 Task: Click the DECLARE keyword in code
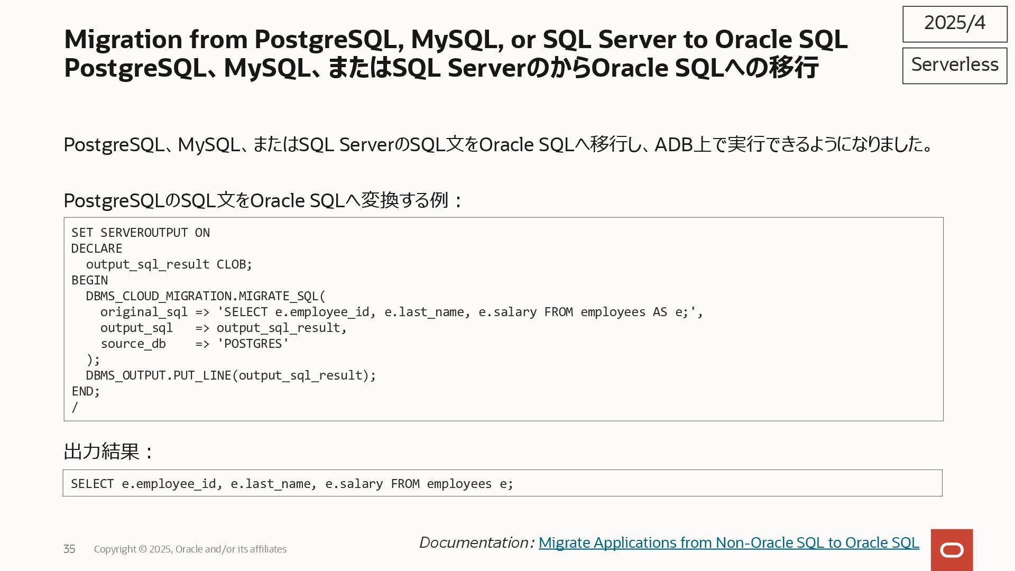(x=97, y=248)
